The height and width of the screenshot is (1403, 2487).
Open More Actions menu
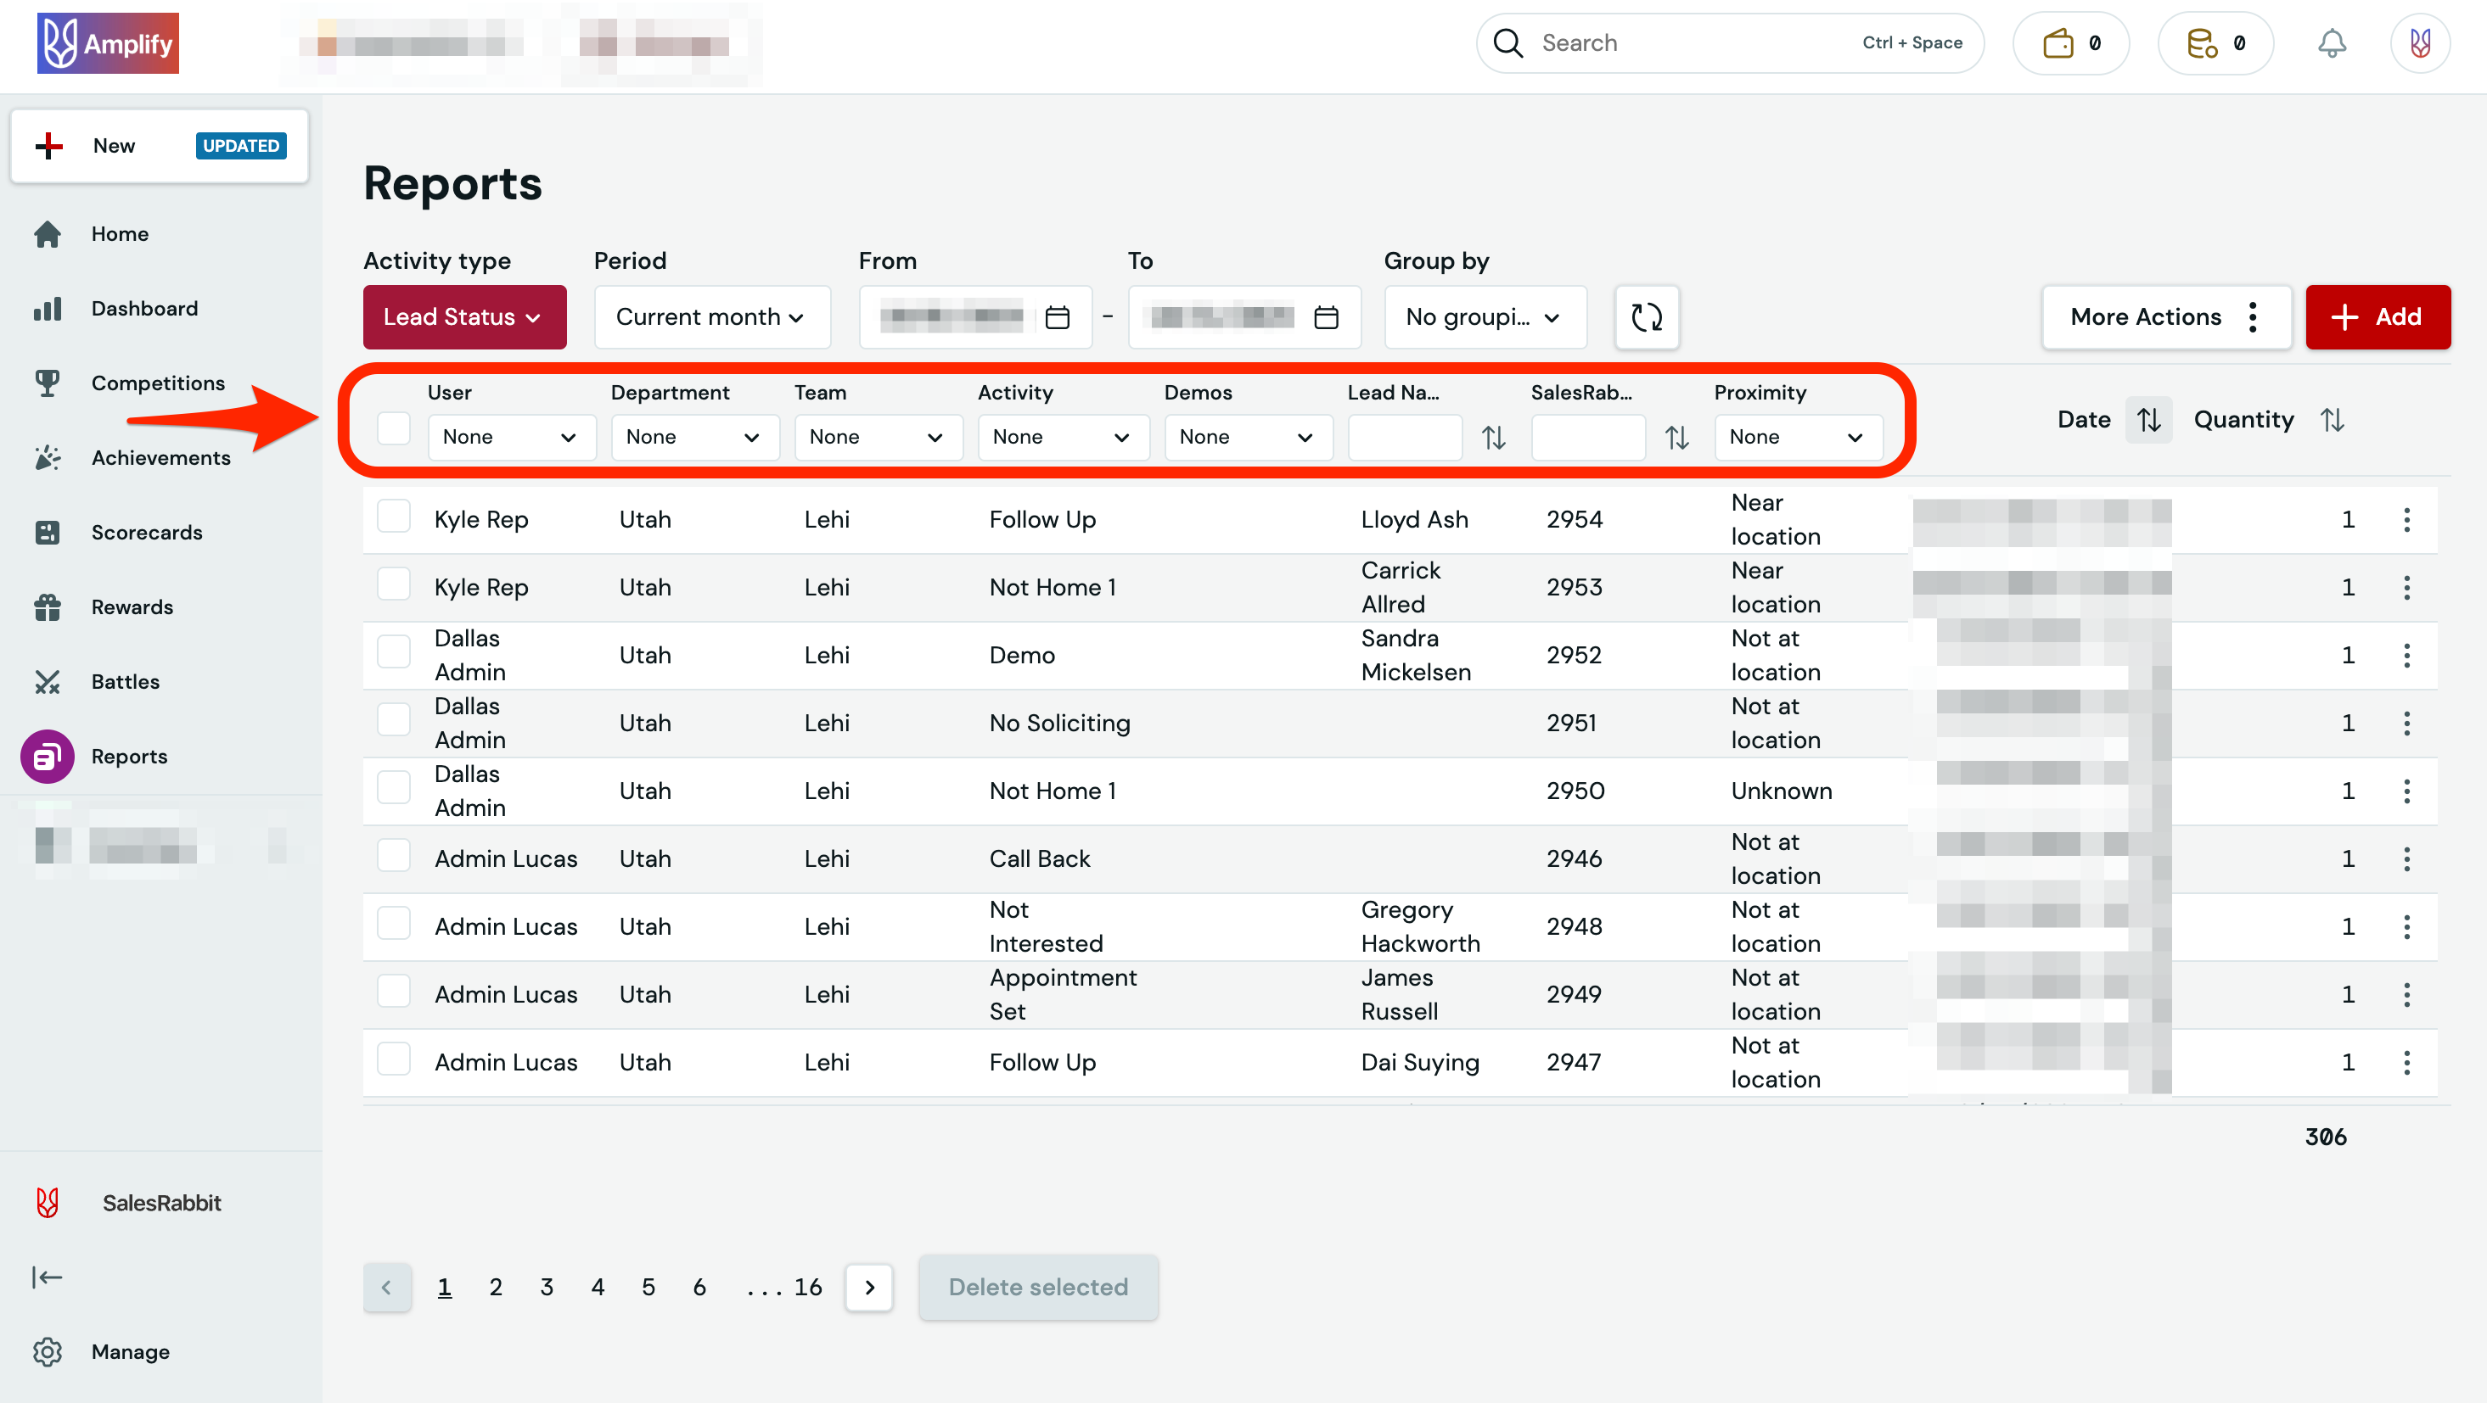2165,316
